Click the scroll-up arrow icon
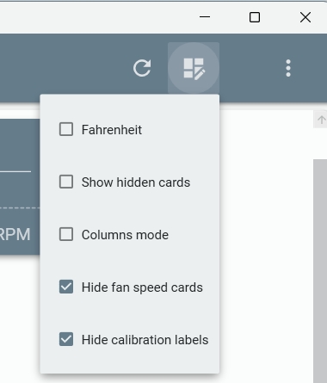This screenshot has width=327, height=383. pyautogui.click(x=321, y=120)
